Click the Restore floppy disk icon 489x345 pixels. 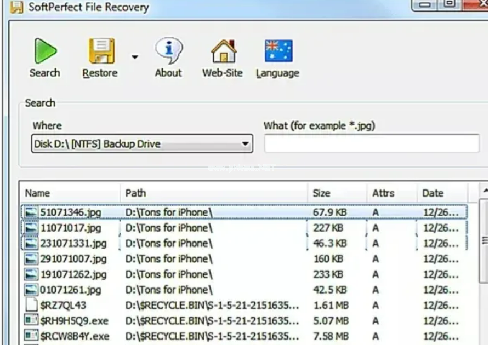101,51
